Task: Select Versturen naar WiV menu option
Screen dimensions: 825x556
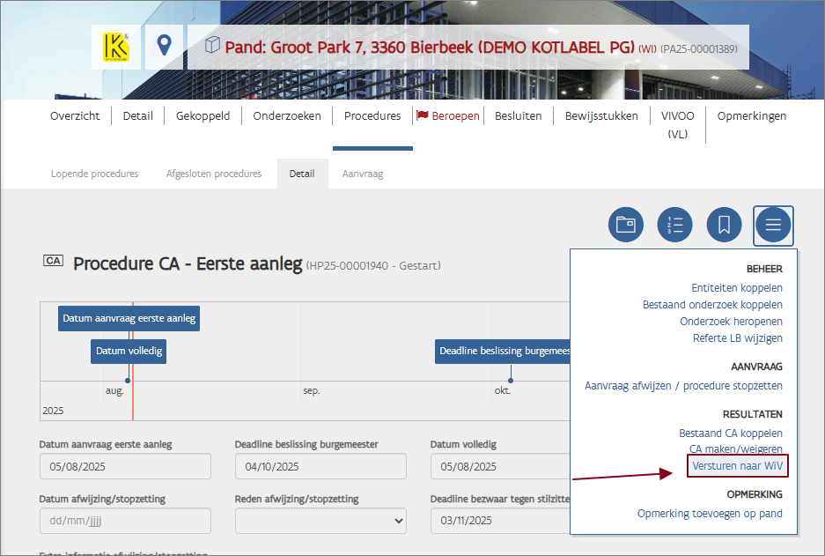Action: (737, 465)
